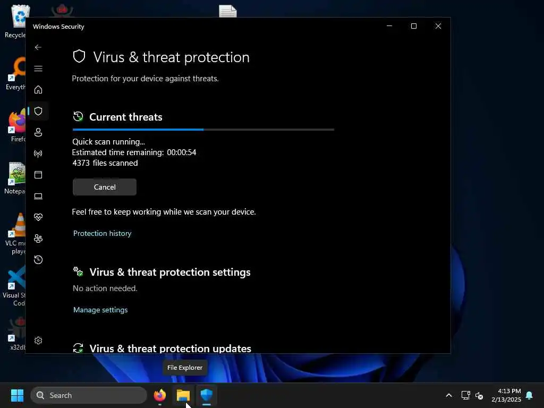Click the Estimated time remaining text

click(x=134, y=152)
